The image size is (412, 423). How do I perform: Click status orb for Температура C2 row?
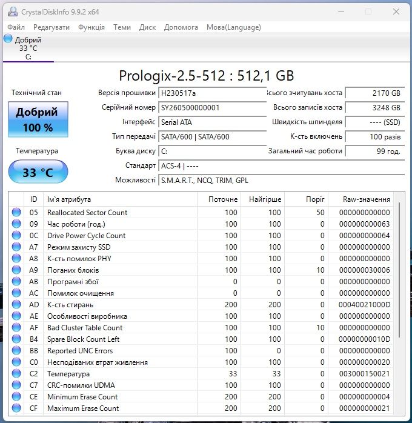[x=16, y=373]
